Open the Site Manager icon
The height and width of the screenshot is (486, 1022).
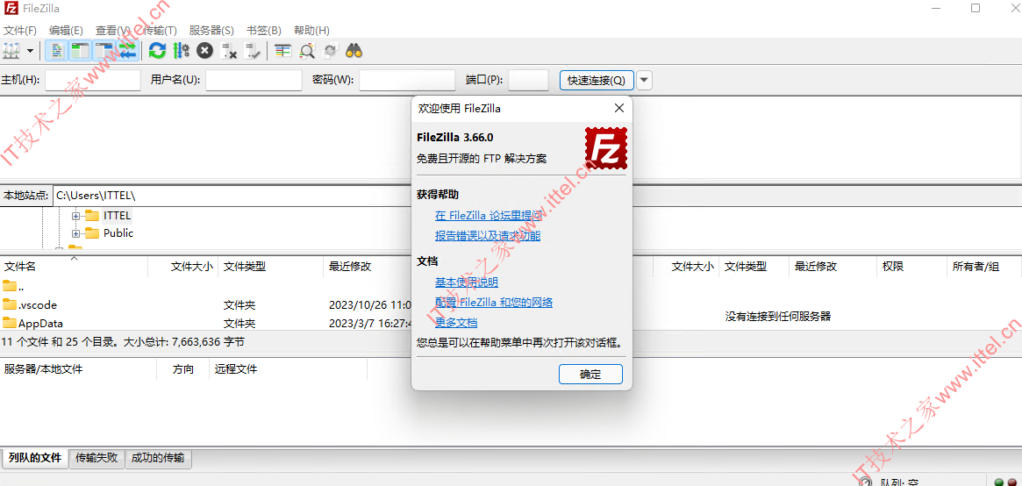[11, 50]
